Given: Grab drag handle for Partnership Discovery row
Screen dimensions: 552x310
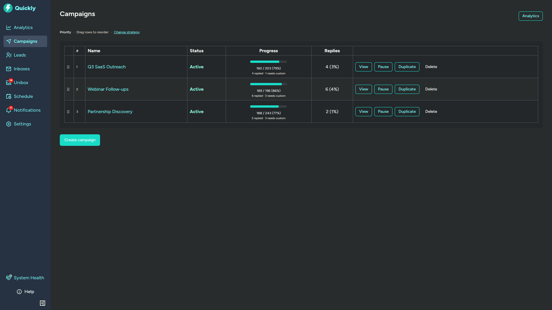Looking at the screenshot, I should click(68, 112).
